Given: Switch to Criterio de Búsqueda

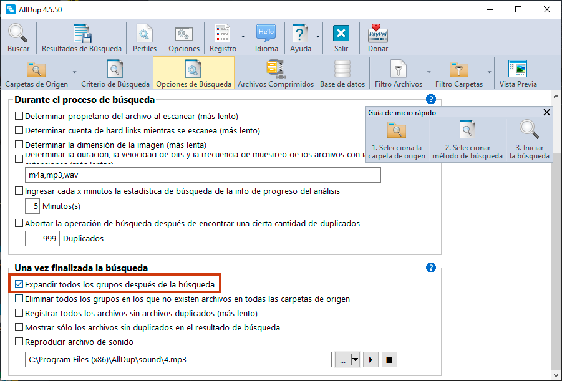Looking at the screenshot, I should coord(115,74).
